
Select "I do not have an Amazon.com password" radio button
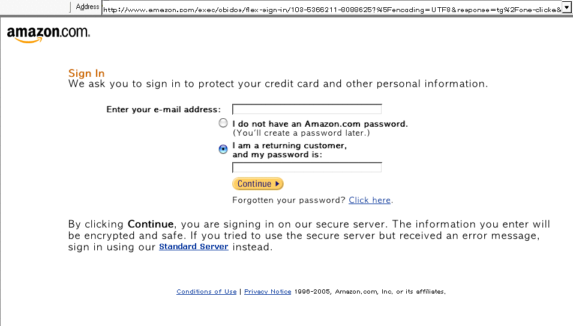[x=223, y=123]
